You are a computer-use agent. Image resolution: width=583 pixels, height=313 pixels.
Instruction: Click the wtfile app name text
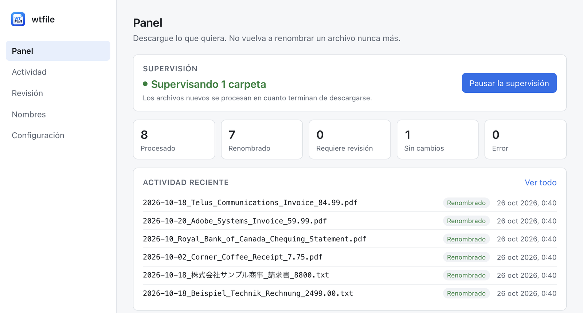(x=43, y=19)
